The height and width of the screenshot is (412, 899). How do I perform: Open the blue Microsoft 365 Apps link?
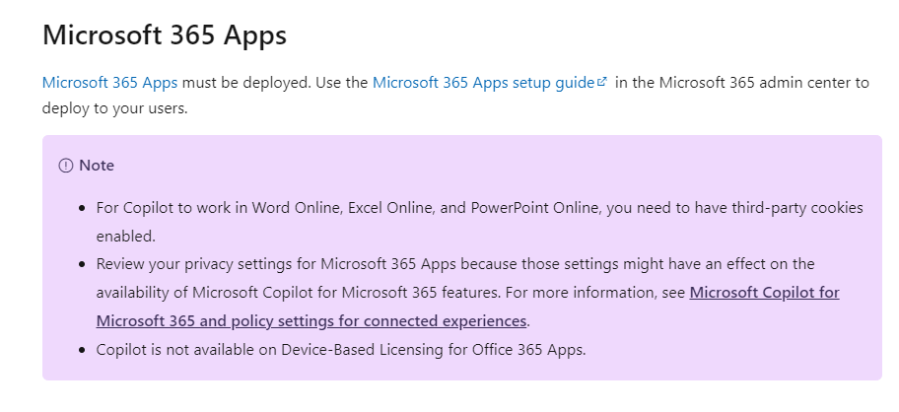110,83
